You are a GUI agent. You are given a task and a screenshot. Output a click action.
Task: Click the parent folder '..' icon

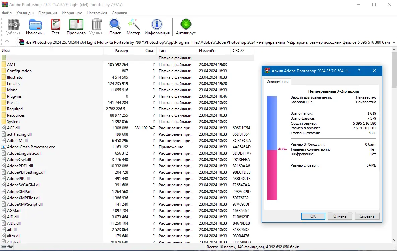[4, 58]
